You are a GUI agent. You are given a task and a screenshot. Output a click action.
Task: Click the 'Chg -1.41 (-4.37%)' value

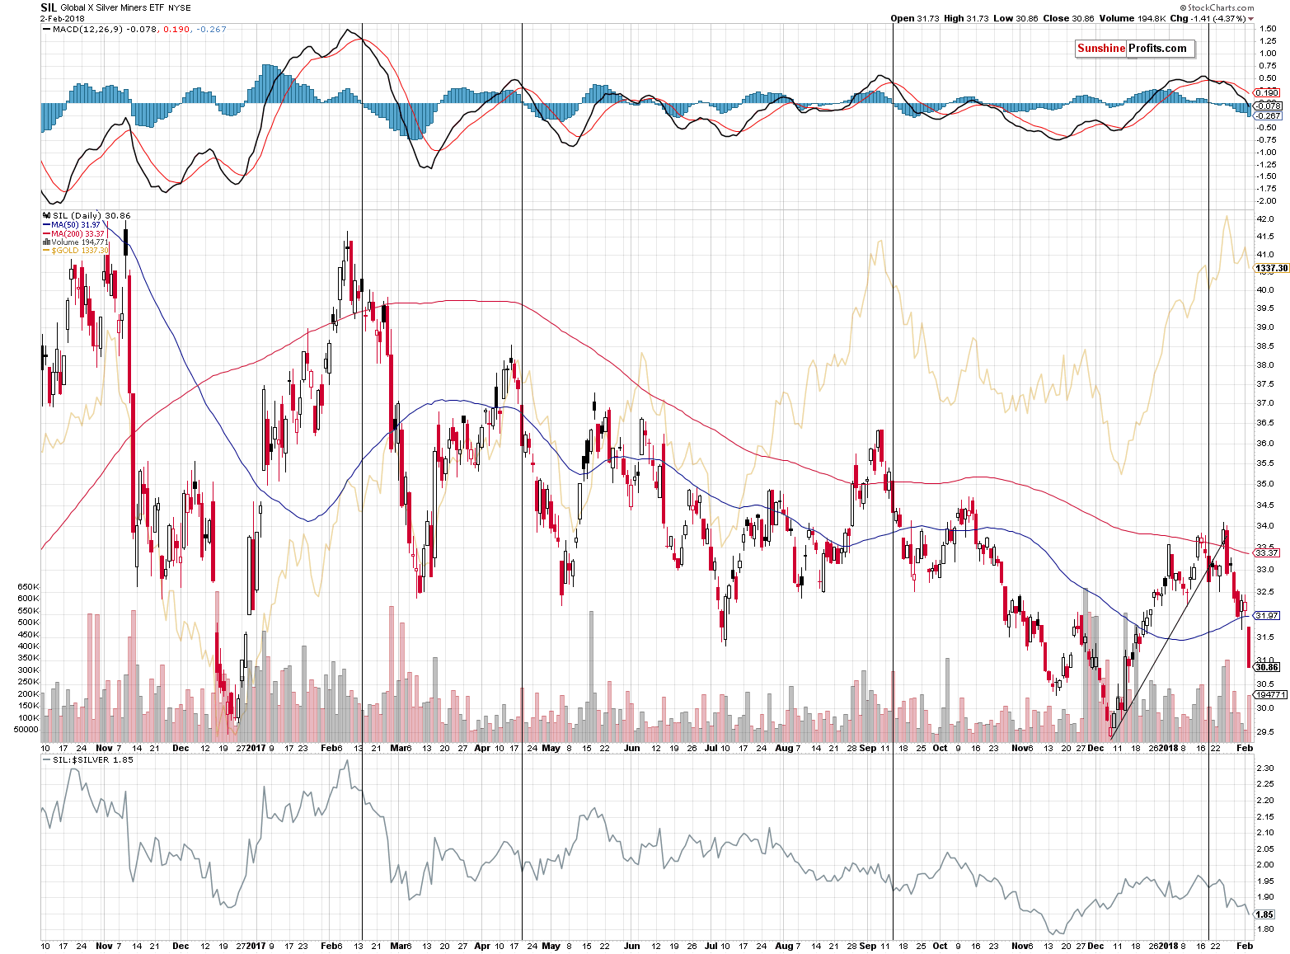pos(1208,18)
